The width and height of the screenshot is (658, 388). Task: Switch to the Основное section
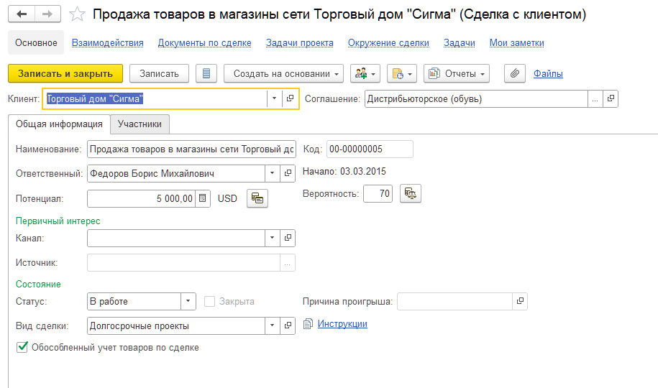(x=36, y=42)
